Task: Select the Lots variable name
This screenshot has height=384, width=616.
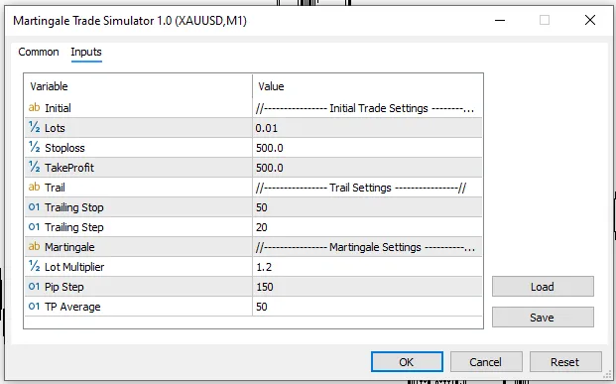Action: (x=55, y=128)
